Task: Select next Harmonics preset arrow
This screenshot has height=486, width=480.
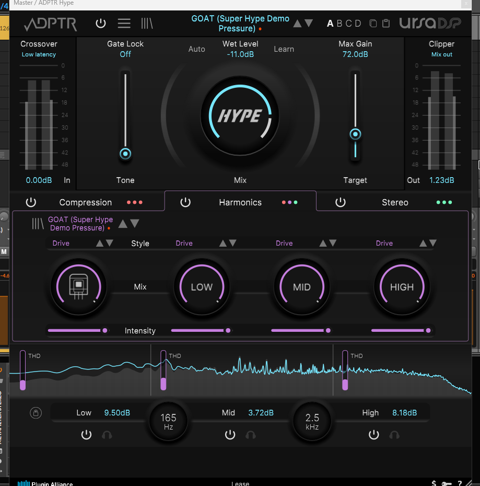Action: tap(134, 223)
